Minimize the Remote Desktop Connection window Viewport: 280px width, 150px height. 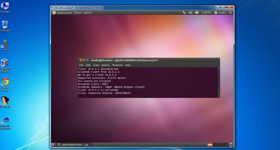point(218,7)
